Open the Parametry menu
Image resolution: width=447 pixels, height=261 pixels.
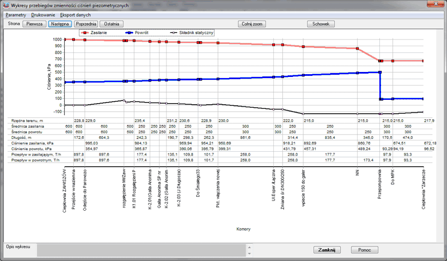coord(16,15)
